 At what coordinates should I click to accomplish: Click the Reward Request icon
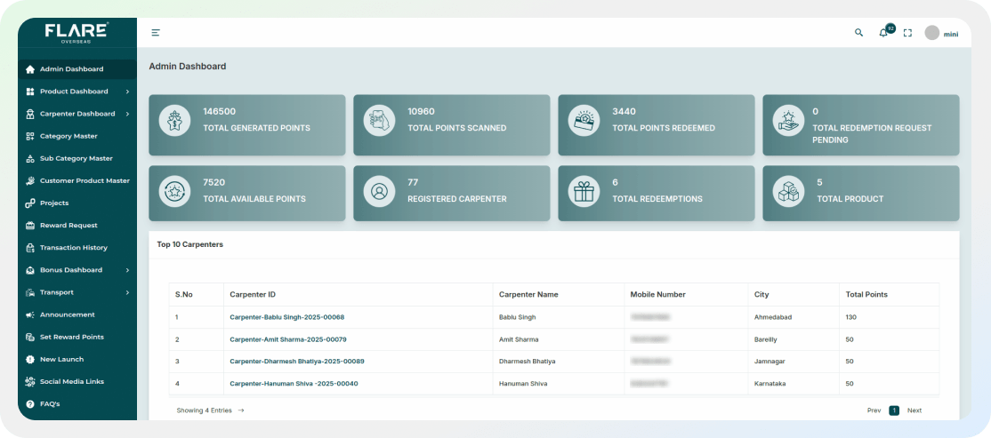[29, 226]
